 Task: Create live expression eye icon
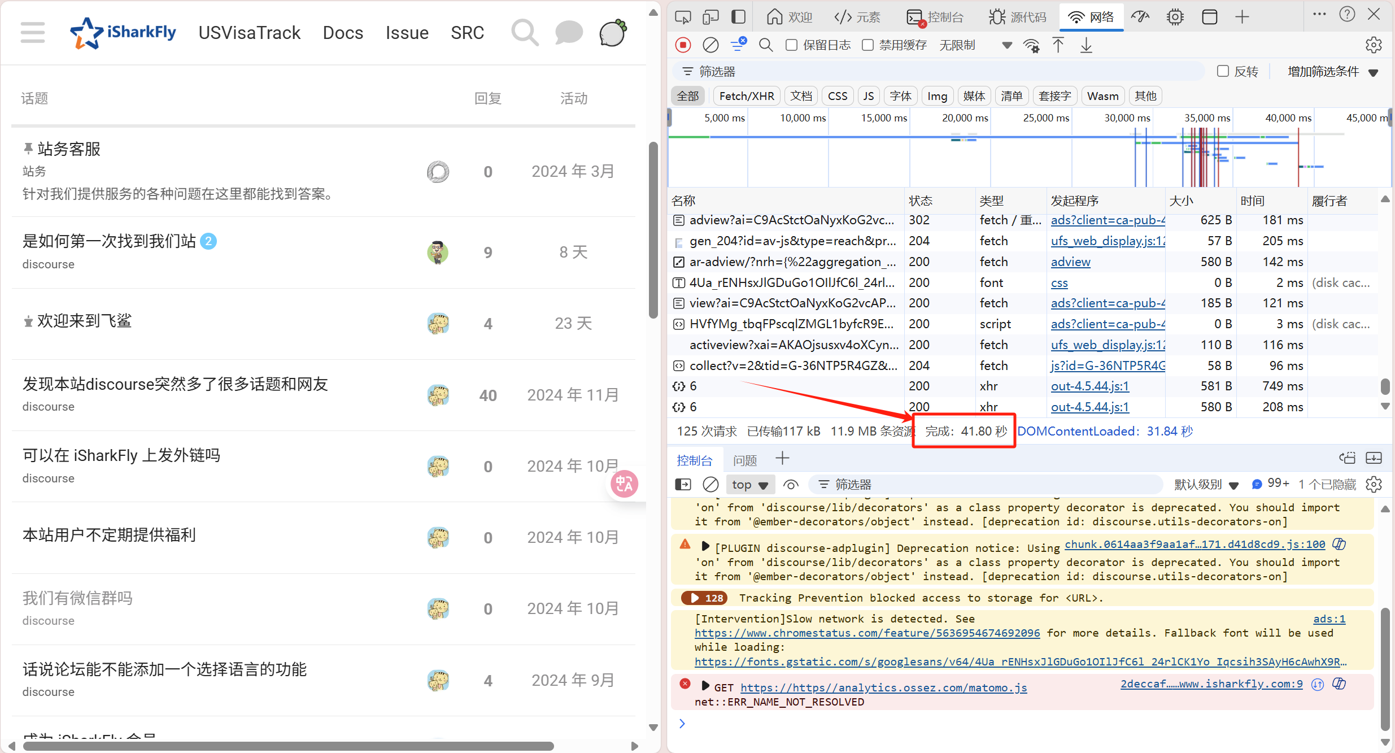coord(791,485)
